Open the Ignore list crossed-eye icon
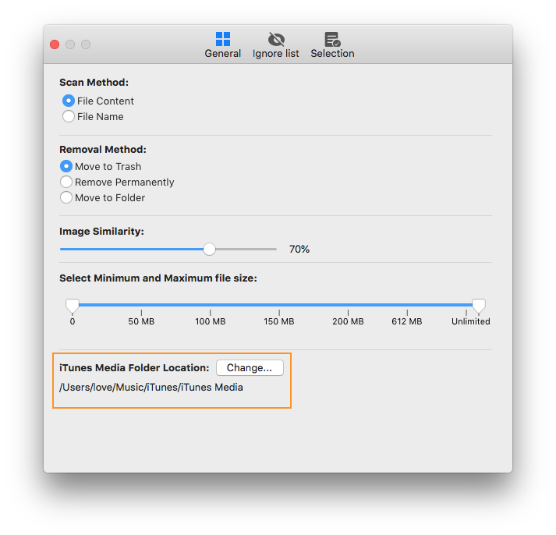 tap(276, 39)
